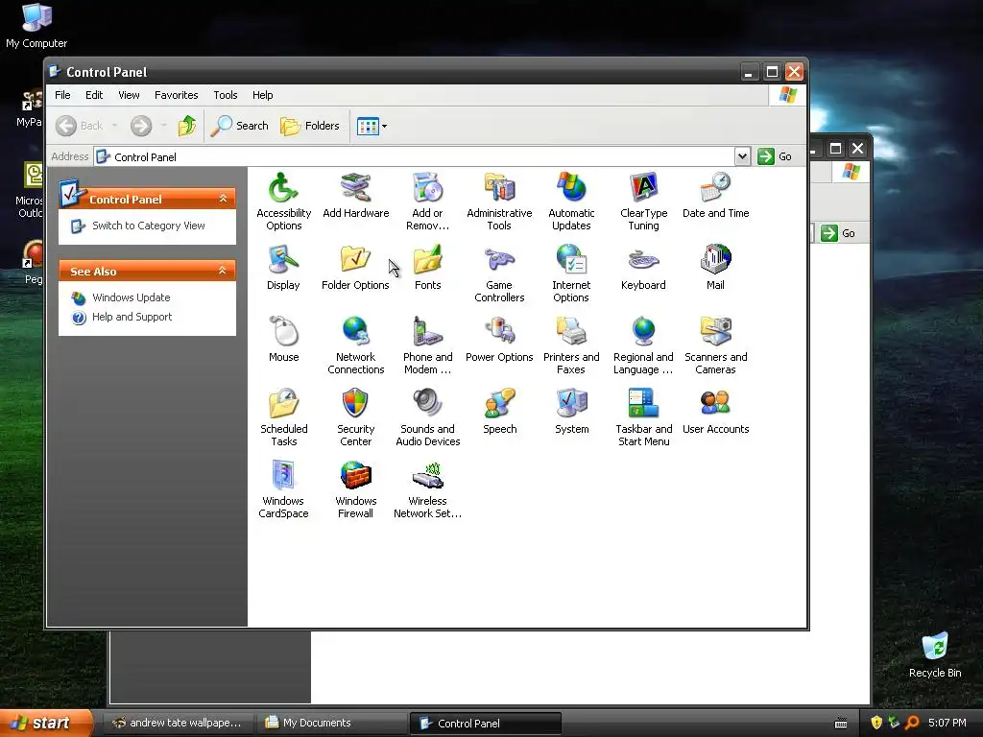983x737 pixels.
Task: Open Accessibility Options applet
Action: (283, 188)
